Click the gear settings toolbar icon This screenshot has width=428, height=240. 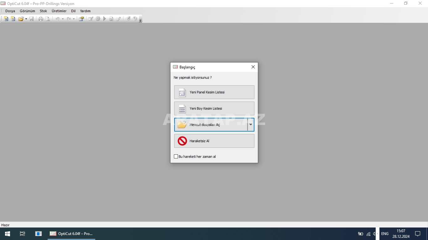pos(98,19)
